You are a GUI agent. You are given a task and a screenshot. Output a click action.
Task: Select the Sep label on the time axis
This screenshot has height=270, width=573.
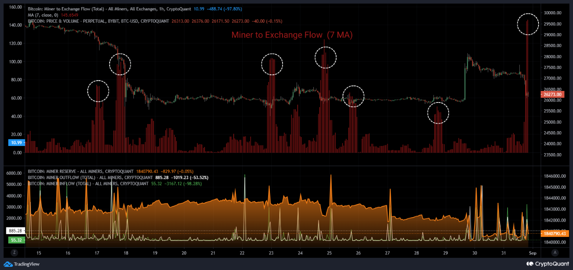click(532, 253)
